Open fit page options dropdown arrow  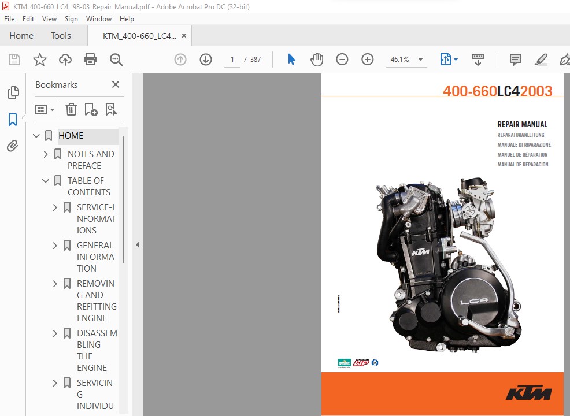point(456,59)
